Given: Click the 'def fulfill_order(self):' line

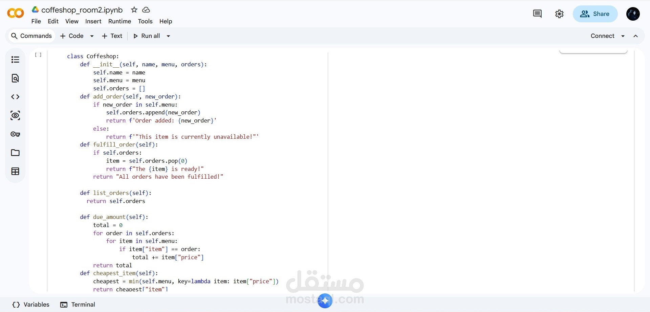Looking at the screenshot, I should pyautogui.click(x=119, y=144).
